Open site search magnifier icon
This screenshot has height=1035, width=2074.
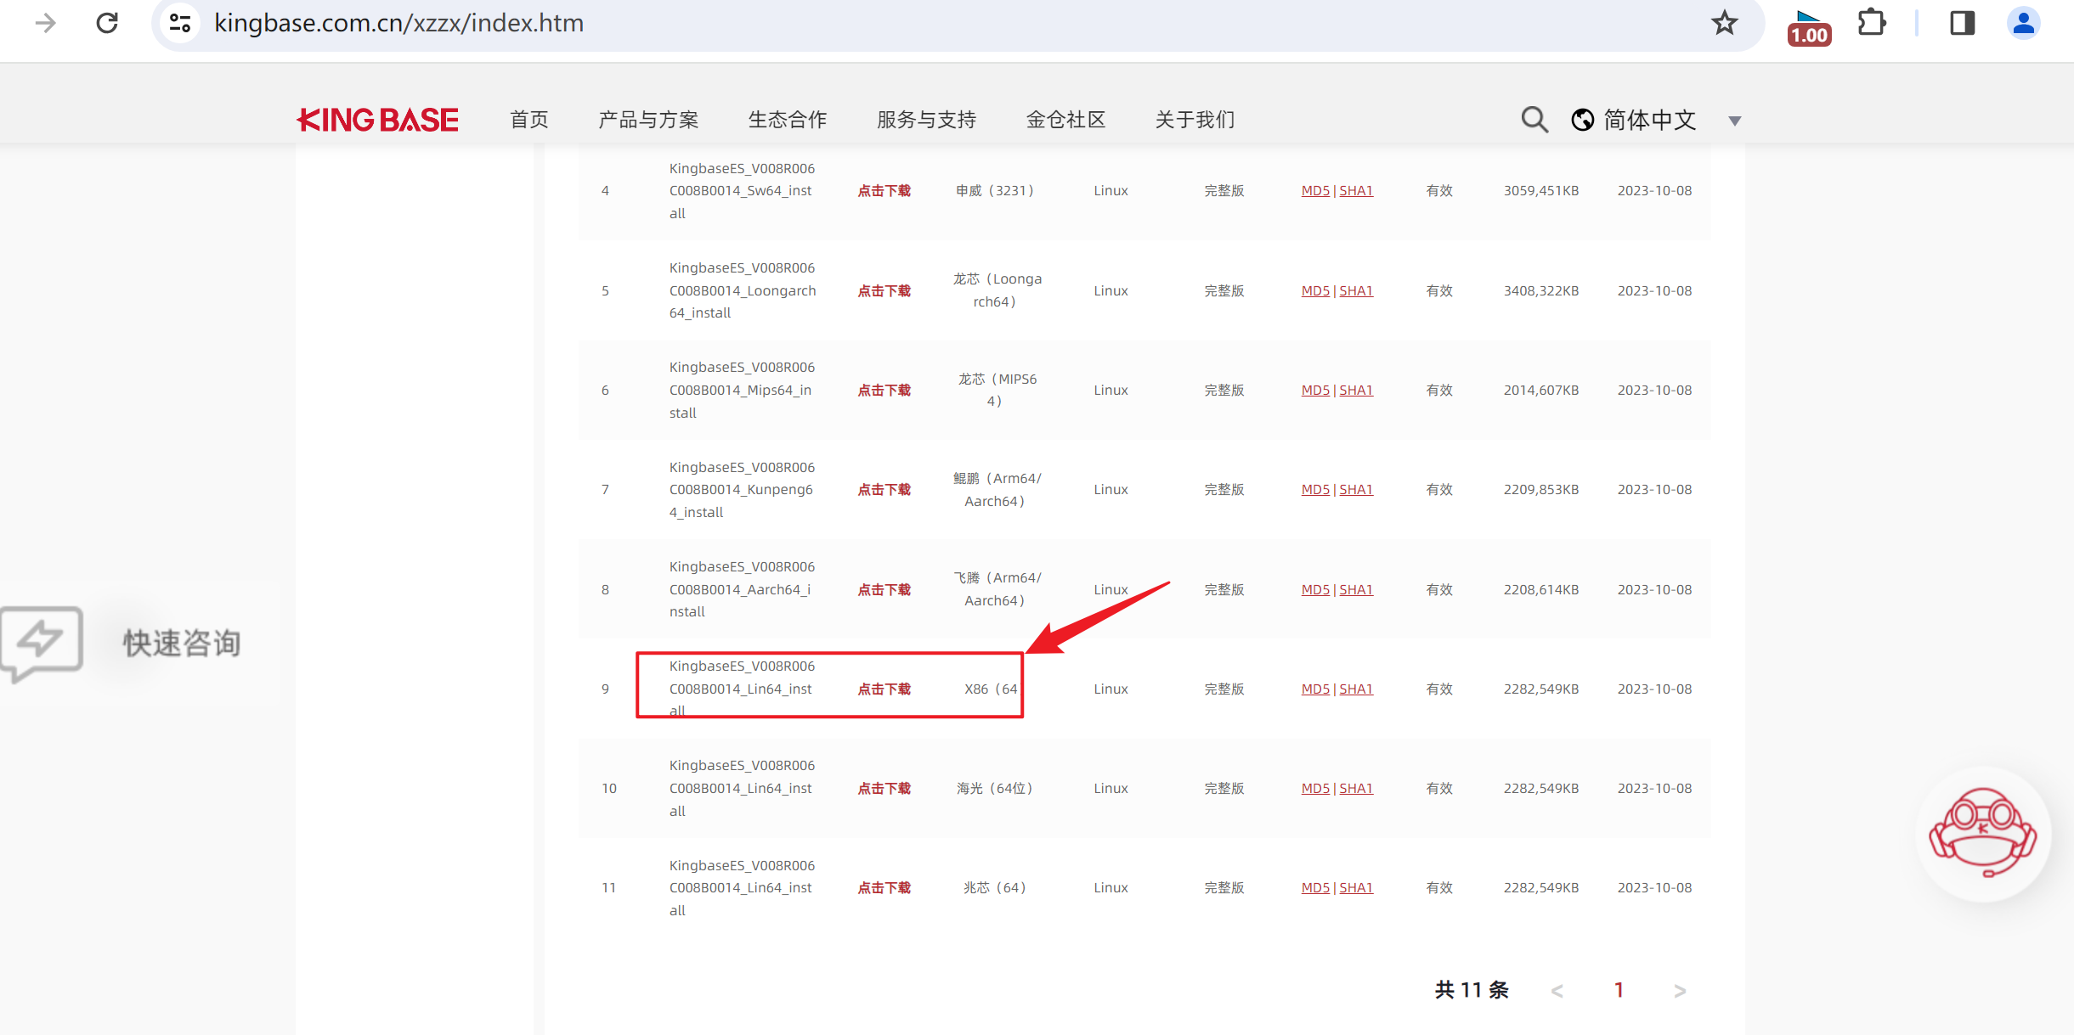tap(1534, 120)
